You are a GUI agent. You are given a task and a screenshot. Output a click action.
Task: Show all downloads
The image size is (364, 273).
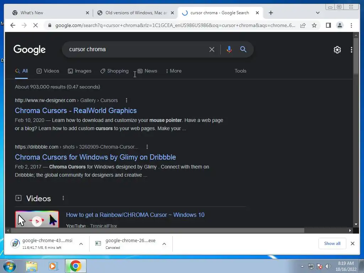coord(332,243)
